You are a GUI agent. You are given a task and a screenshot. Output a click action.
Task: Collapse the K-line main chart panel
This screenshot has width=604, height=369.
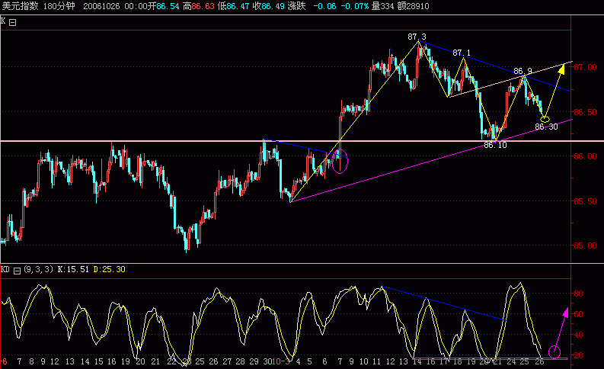click(12, 22)
